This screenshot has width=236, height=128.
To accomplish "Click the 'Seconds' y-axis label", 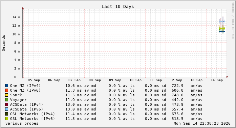I will [3, 43].
